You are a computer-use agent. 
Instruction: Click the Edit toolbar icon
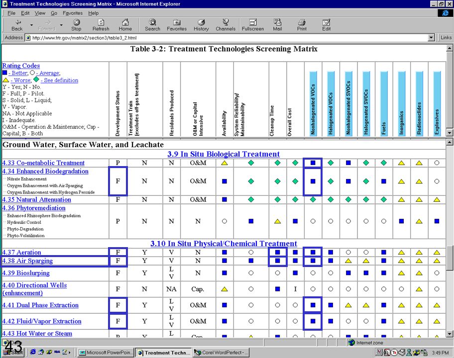click(327, 25)
